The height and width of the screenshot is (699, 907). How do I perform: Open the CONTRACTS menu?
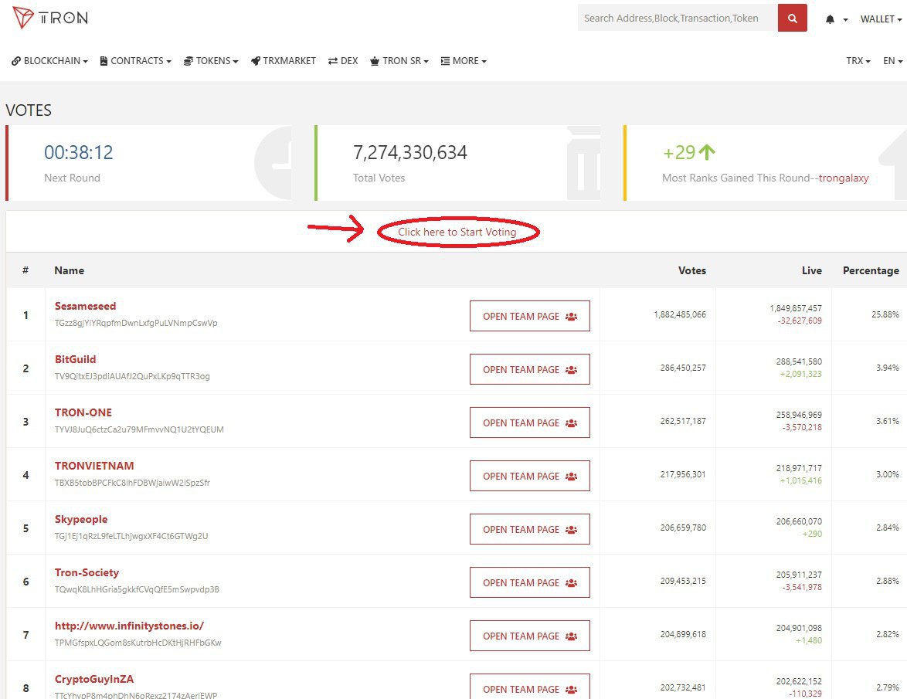[136, 61]
